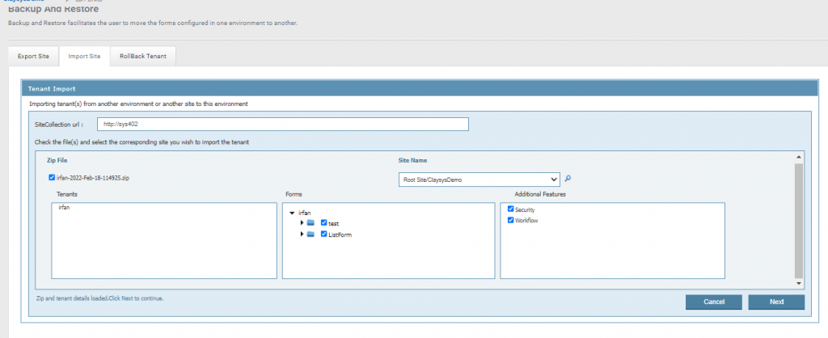
Task: Click folder icon next to ListForm
Action: click(310, 234)
